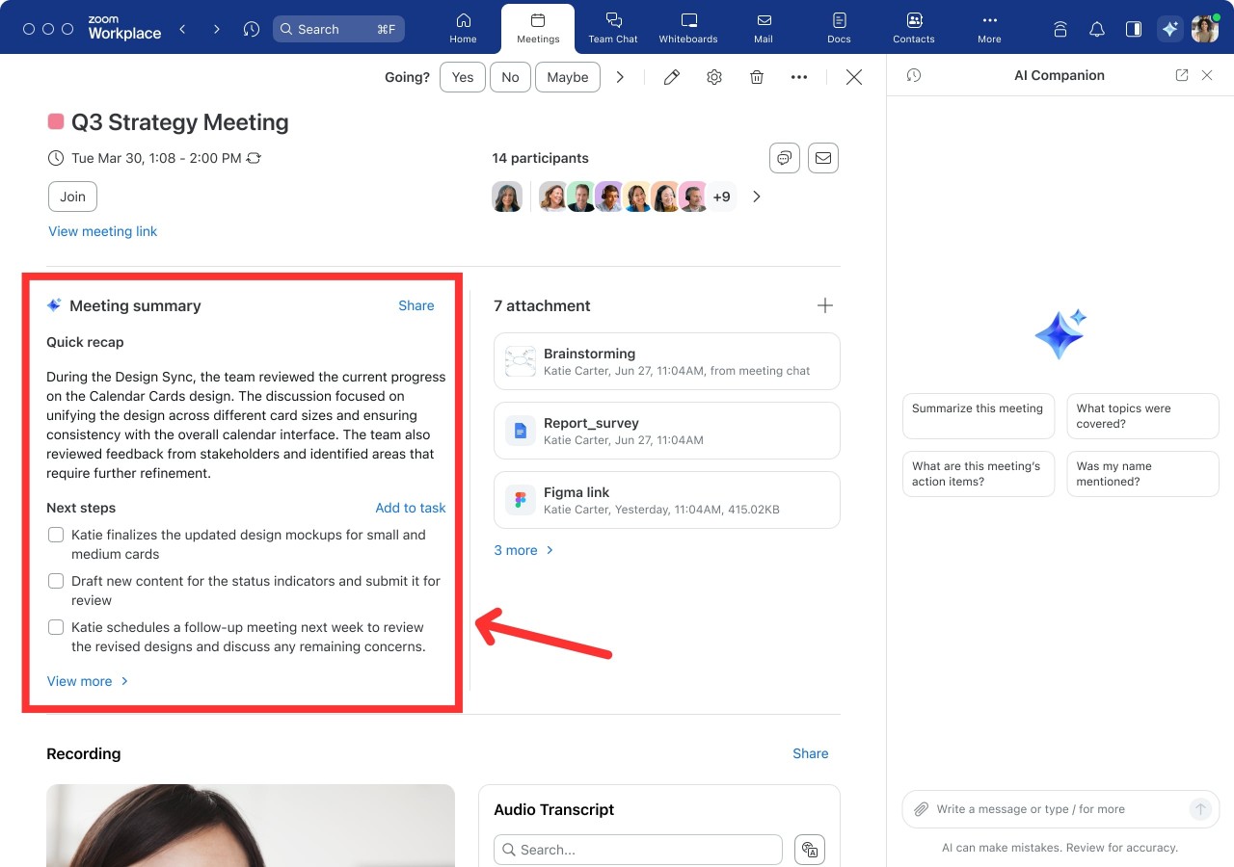Viewport: 1234px width, 867px height.
Task: Click the translate transcript icon
Action: [x=810, y=850]
